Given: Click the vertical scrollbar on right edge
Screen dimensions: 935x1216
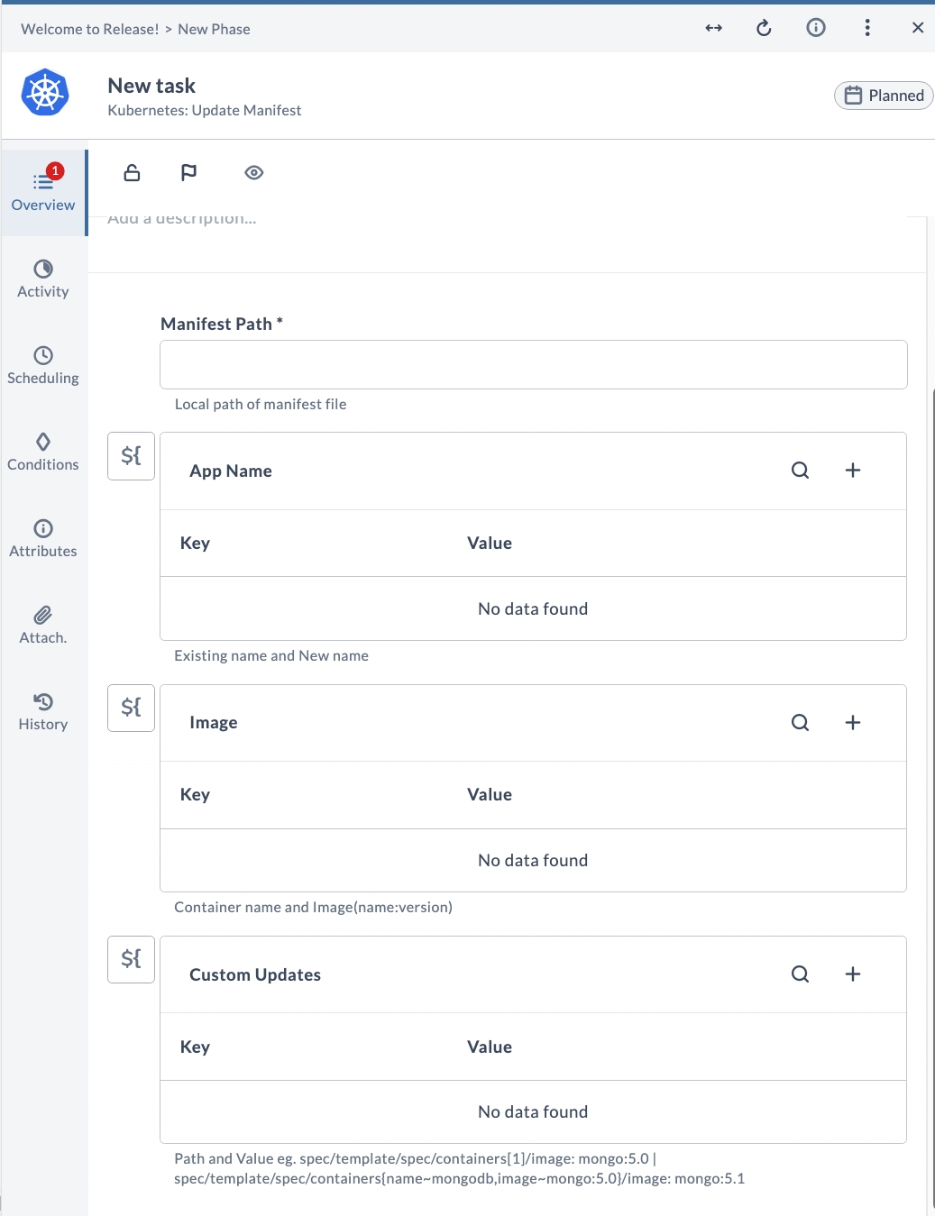Looking at the screenshot, I should tap(932, 798).
